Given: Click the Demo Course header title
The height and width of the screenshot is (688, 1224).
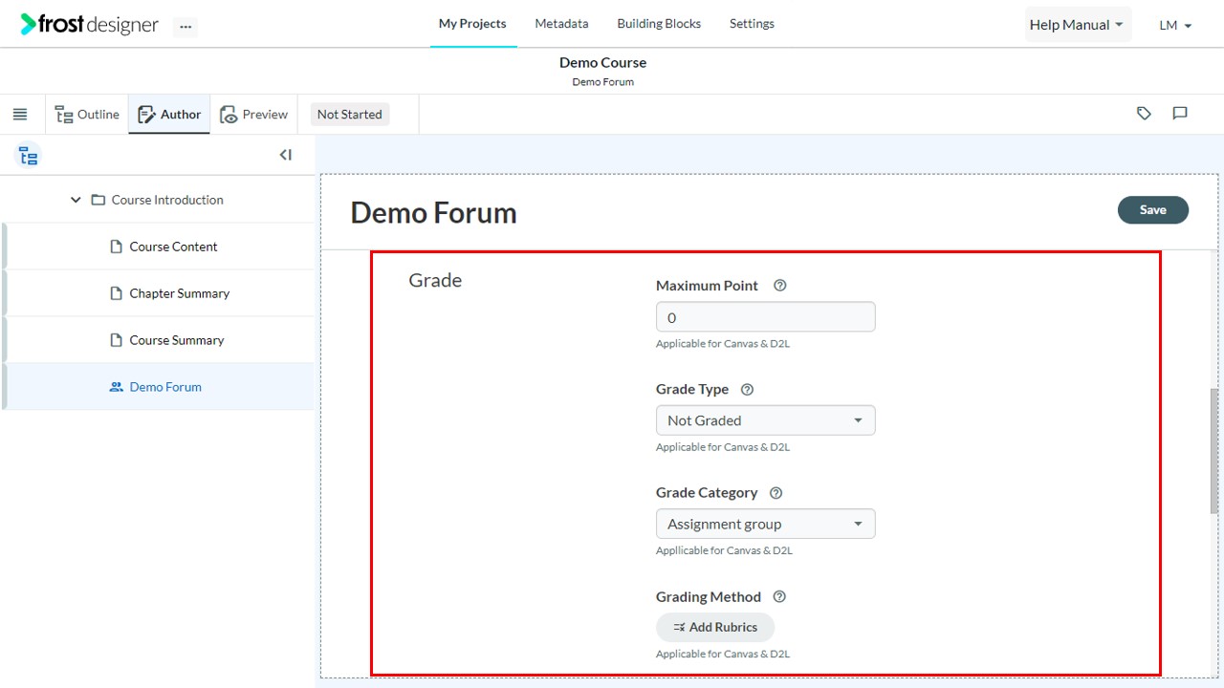Looking at the screenshot, I should point(602,62).
